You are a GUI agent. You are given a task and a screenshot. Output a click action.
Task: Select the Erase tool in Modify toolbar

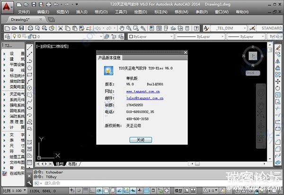pos(278,48)
